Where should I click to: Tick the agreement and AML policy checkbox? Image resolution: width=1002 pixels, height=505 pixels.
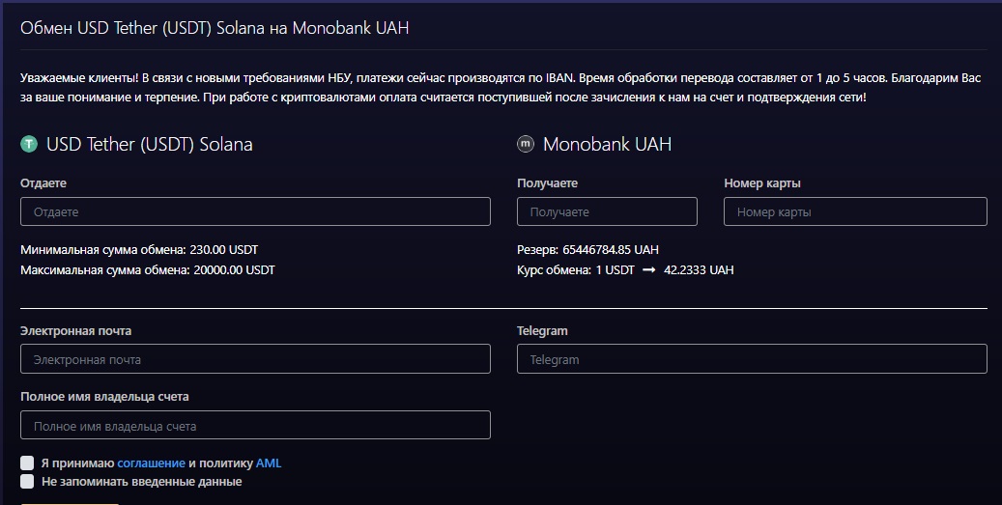click(x=27, y=463)
